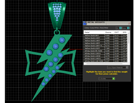Sort by the Grams column header
This screenshot has width=138, height=103.
coord(109,32)
